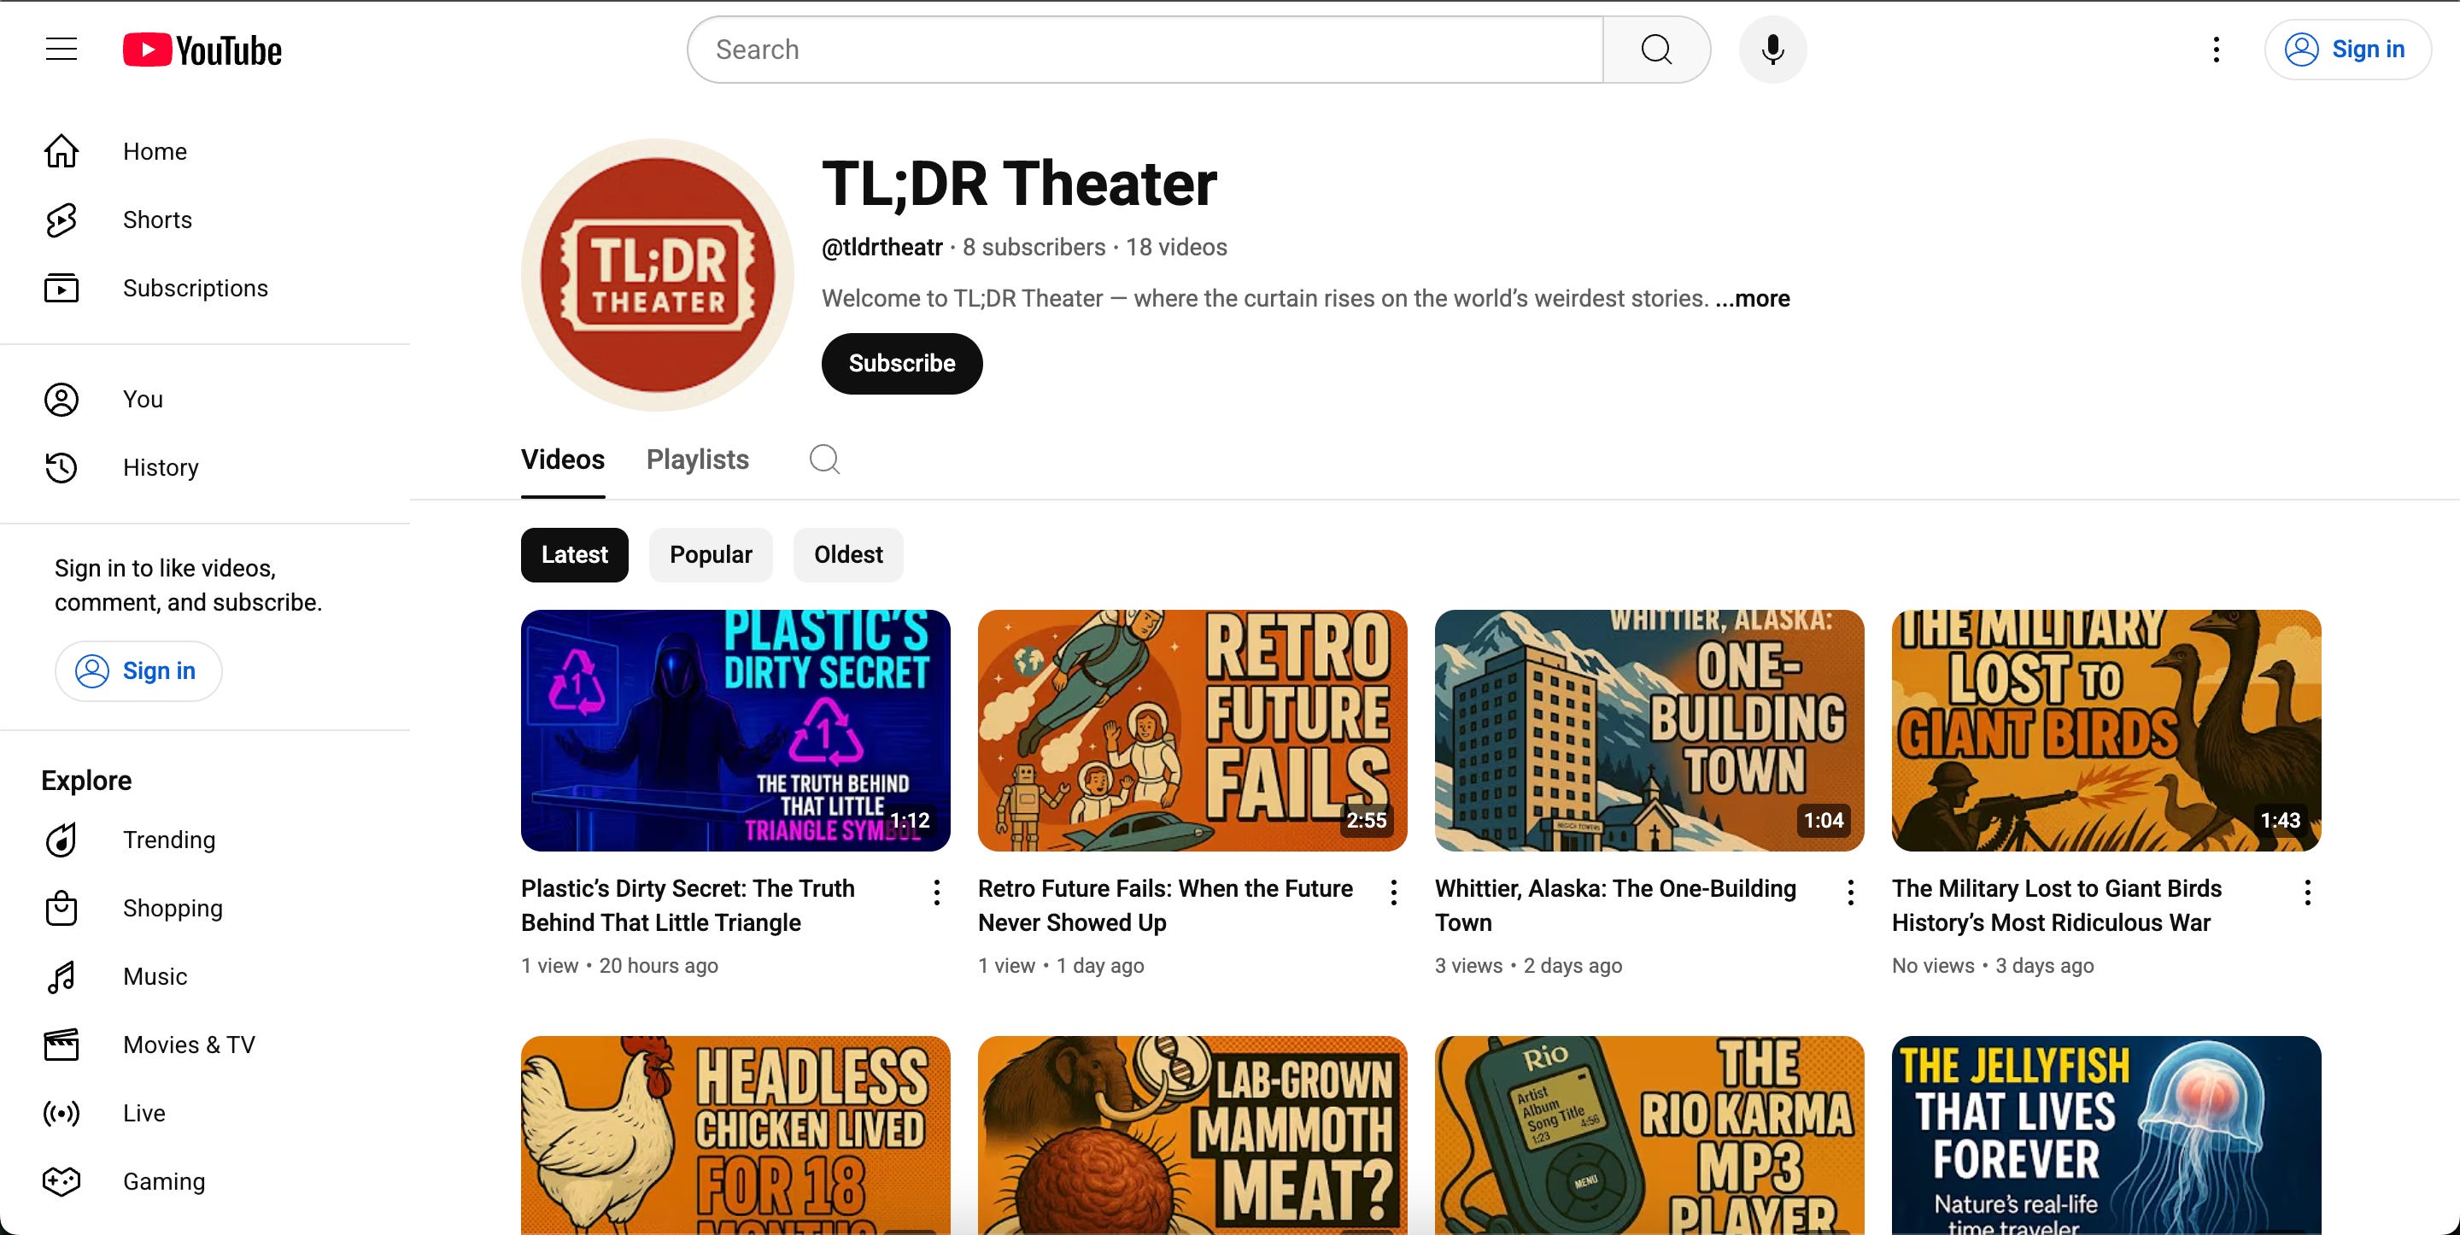This screenshot has width=2460, height=1235.
Task: Open the Headless Chicken video thumbnail
Action: pyautogui.click(x=735, y=1136)
